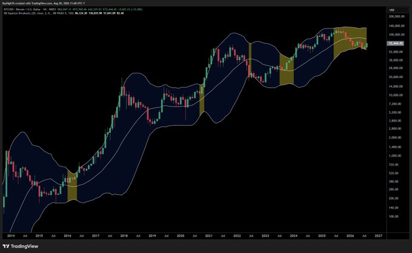Click the 2021 label on time axis
This screenshot has height=253, width=412.
pos(208,235)
